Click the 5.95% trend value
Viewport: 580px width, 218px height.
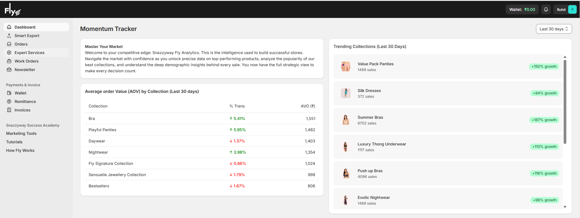pos(239,130)
